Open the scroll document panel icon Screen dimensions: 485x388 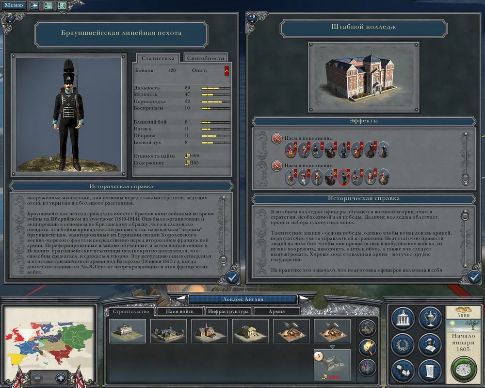click(x=430, y=371)
